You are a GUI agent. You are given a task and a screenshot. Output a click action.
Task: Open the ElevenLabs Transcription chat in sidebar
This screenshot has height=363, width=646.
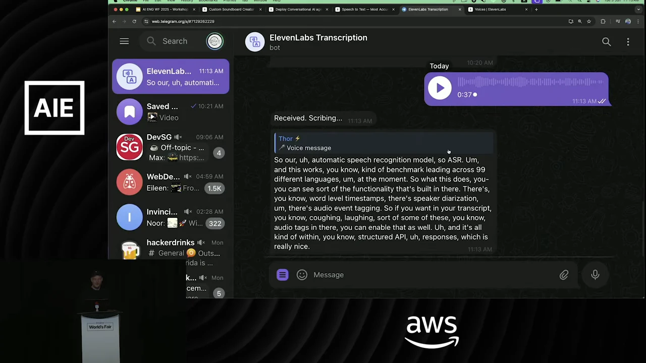click(x=171, y=77)
